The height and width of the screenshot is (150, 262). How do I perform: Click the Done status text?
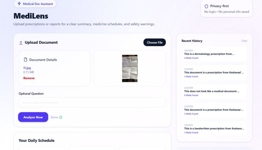[x=54, y=117]
